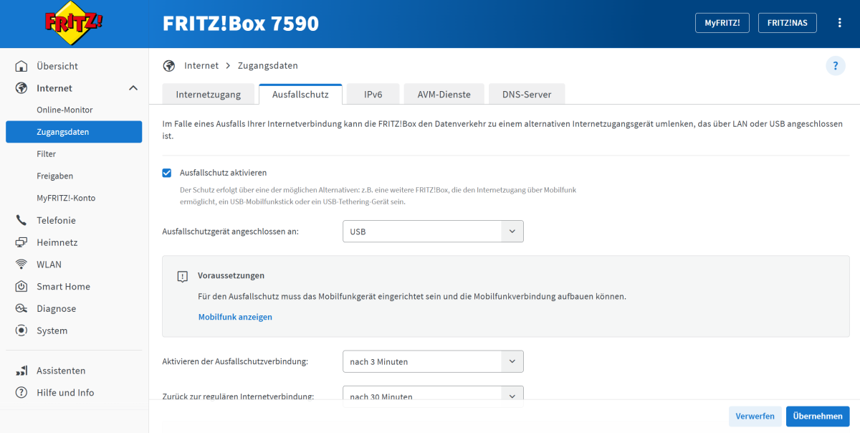Image resolution: width=860 pixels, height=433 pixels.
Task: Open the Mobilfunk anzeigen link
Action: pos(235,317)
